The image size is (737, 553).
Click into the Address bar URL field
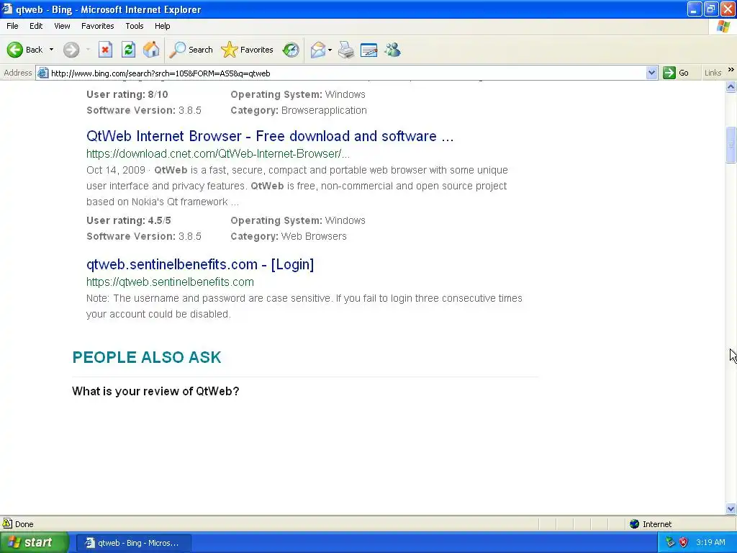click(x=348, y=73)
